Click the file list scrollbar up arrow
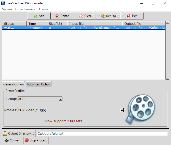The width and height of the screenshot is (171, 145). click(x=167, y=23)
